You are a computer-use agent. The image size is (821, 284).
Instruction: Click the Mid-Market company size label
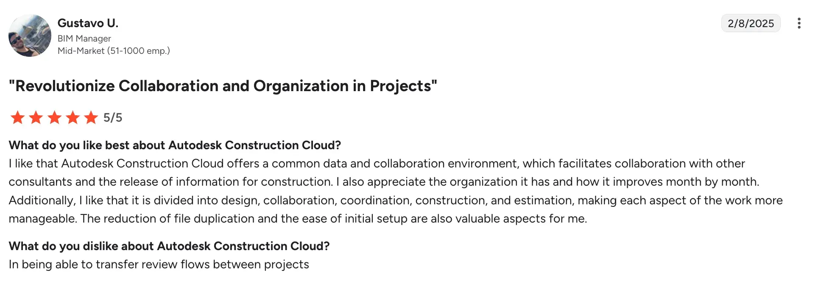pyautogui.click(x=114, y=51)
